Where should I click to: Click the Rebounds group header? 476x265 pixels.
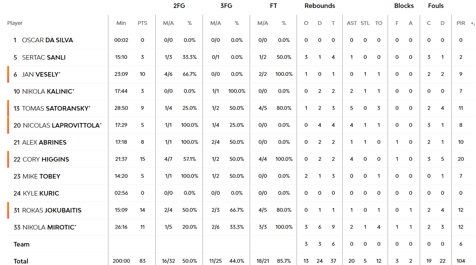pos(320,6)
